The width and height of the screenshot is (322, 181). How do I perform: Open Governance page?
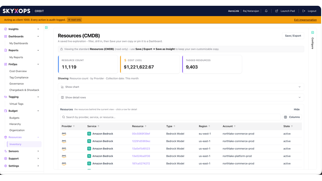(17, 84)
